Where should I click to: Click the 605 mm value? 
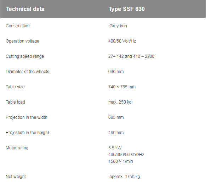point(116,117)
